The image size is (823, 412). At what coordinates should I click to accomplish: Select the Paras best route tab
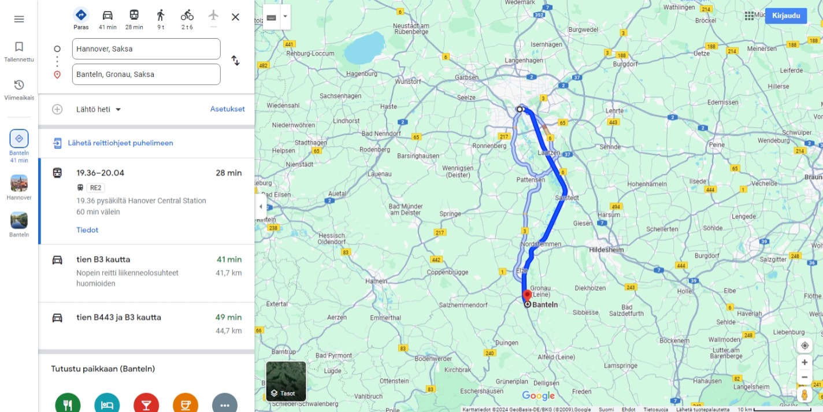tap(81, 18)
